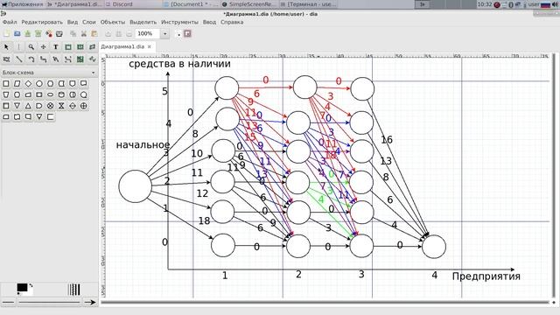Switch to Терминал window in taskbar
This screenshot has height=315, width=560.
(308, 4)
